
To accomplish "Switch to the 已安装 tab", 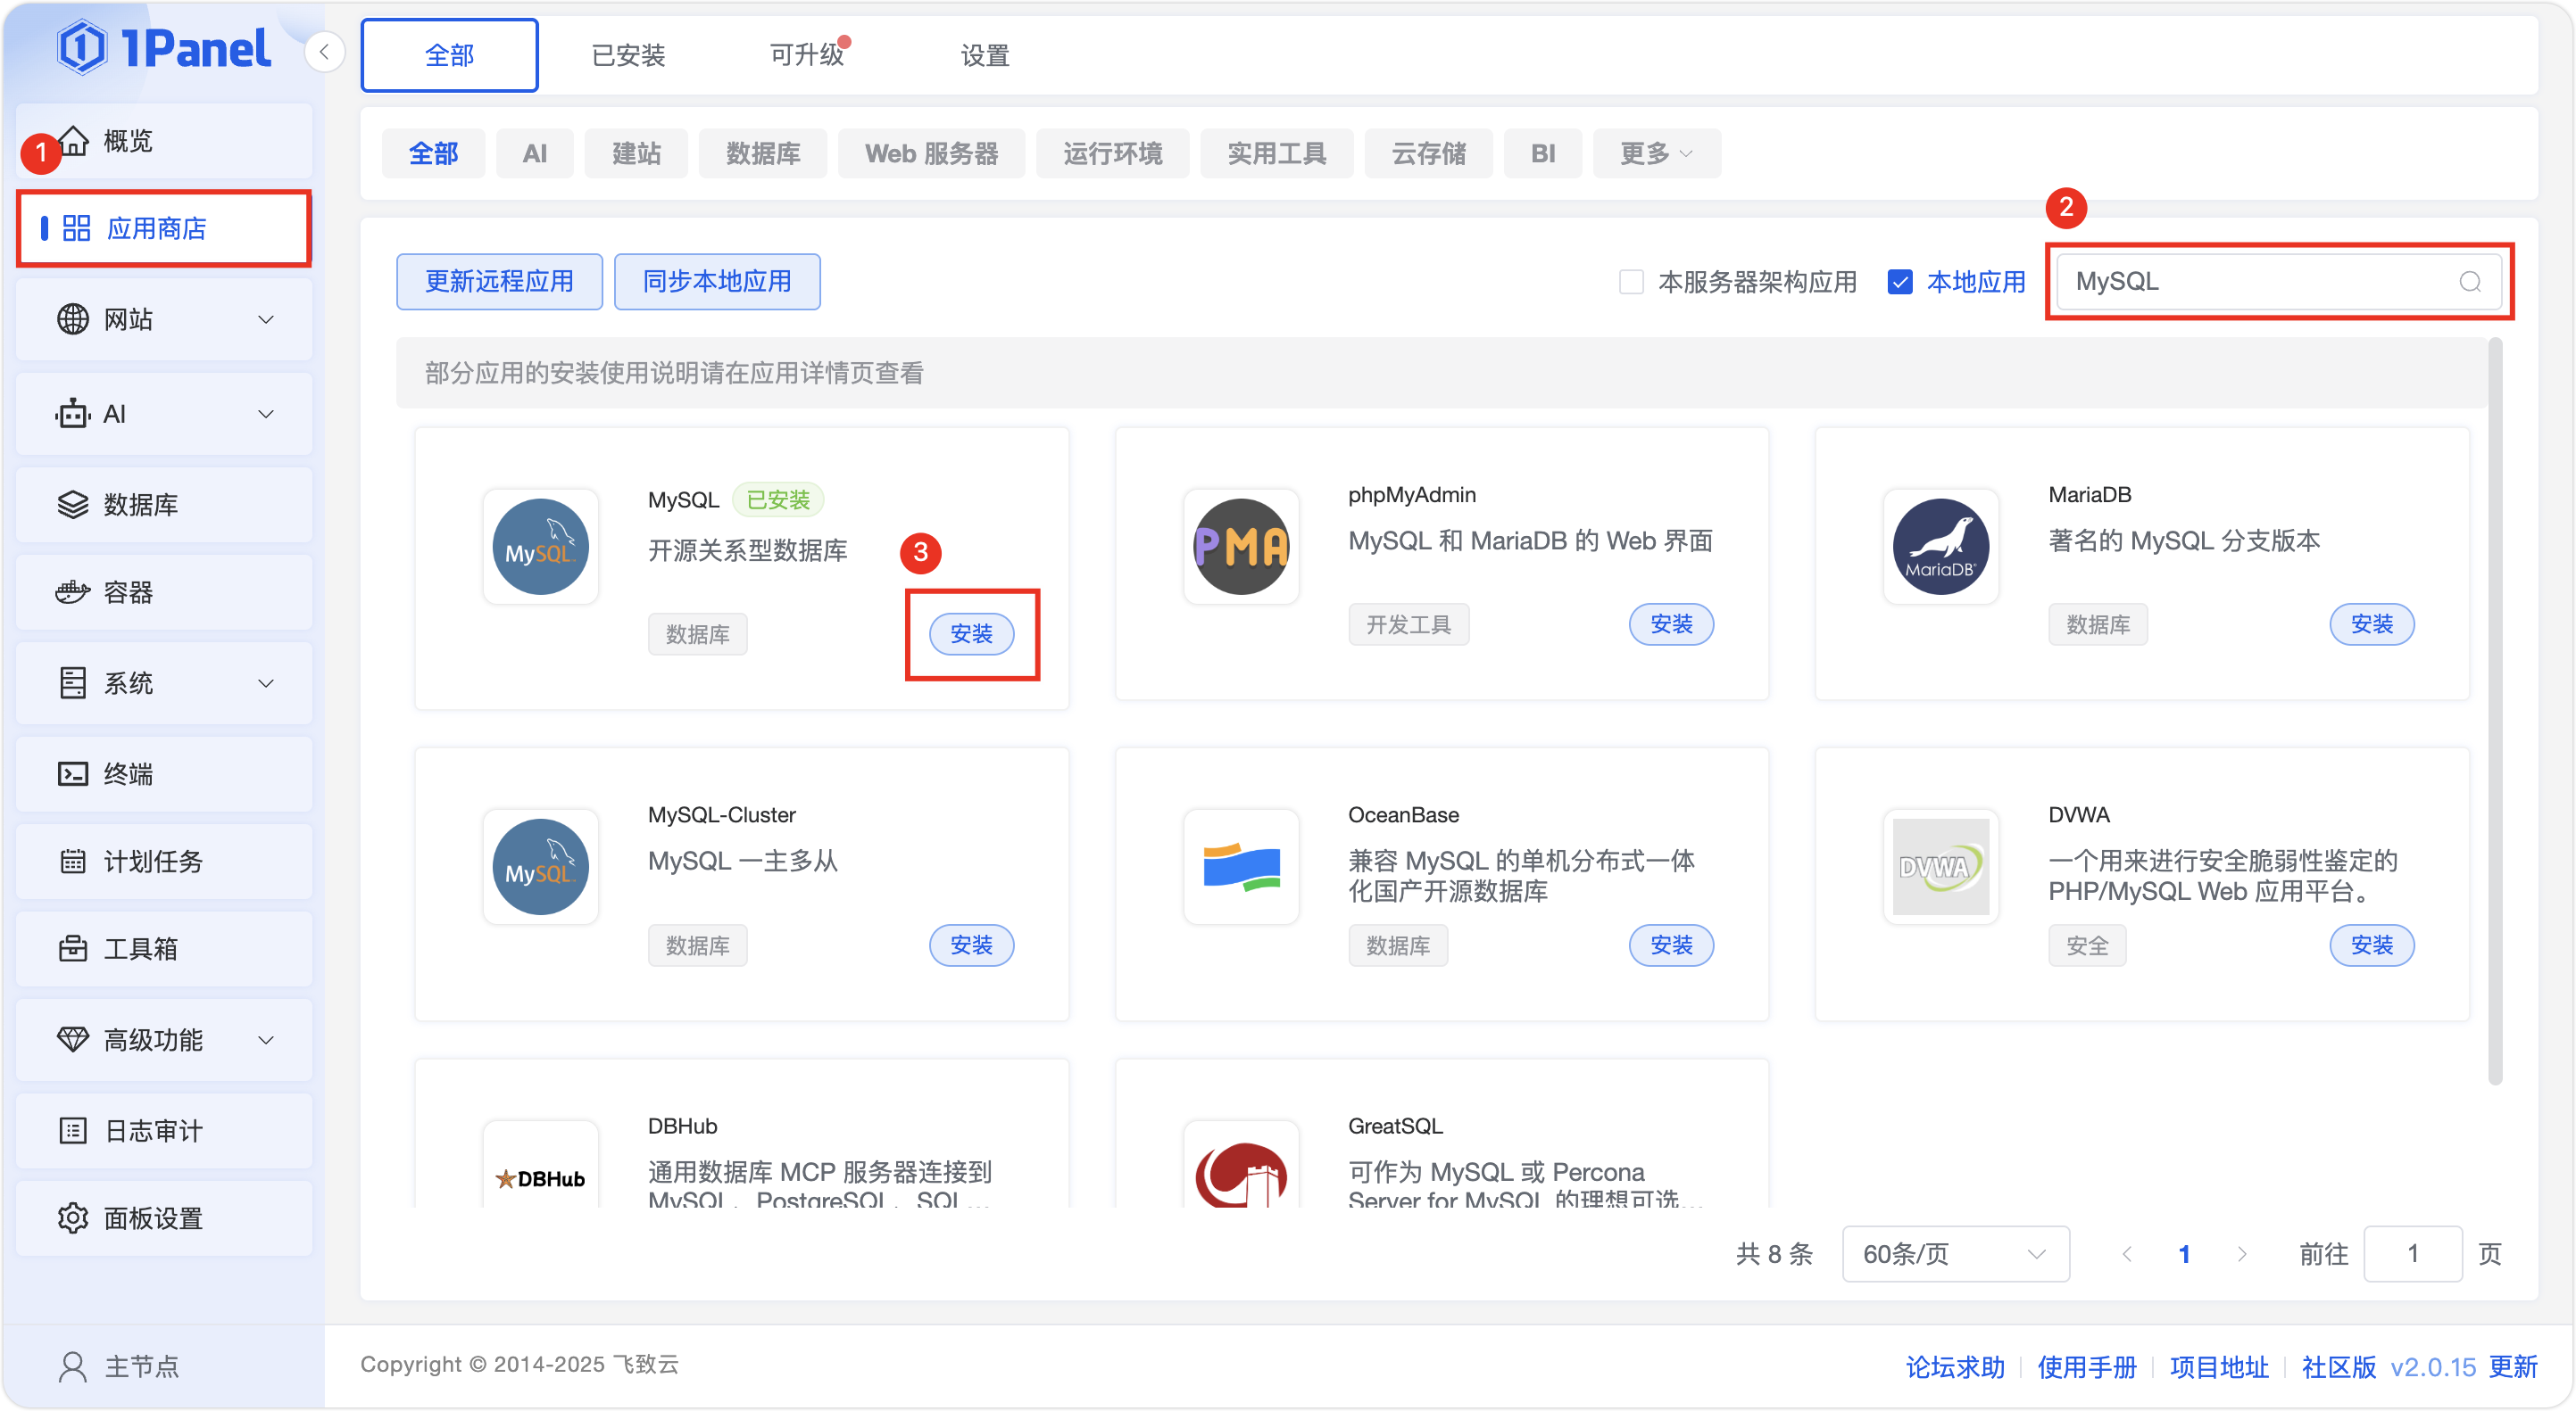I will coord(627,55).
